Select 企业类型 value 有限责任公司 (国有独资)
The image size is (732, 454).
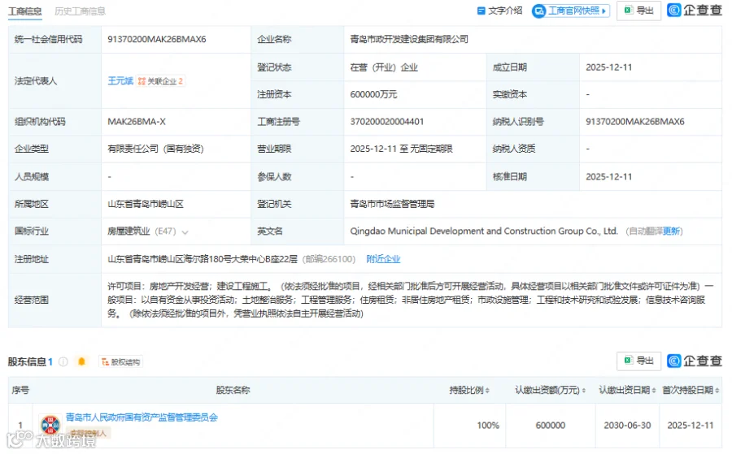coord(155,149)
